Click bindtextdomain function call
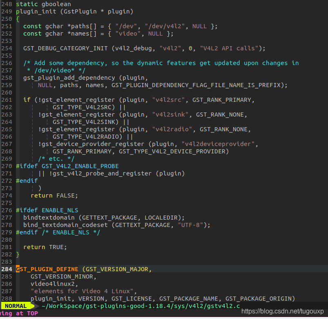The image size is (328, 319). [x=49, y=218]
